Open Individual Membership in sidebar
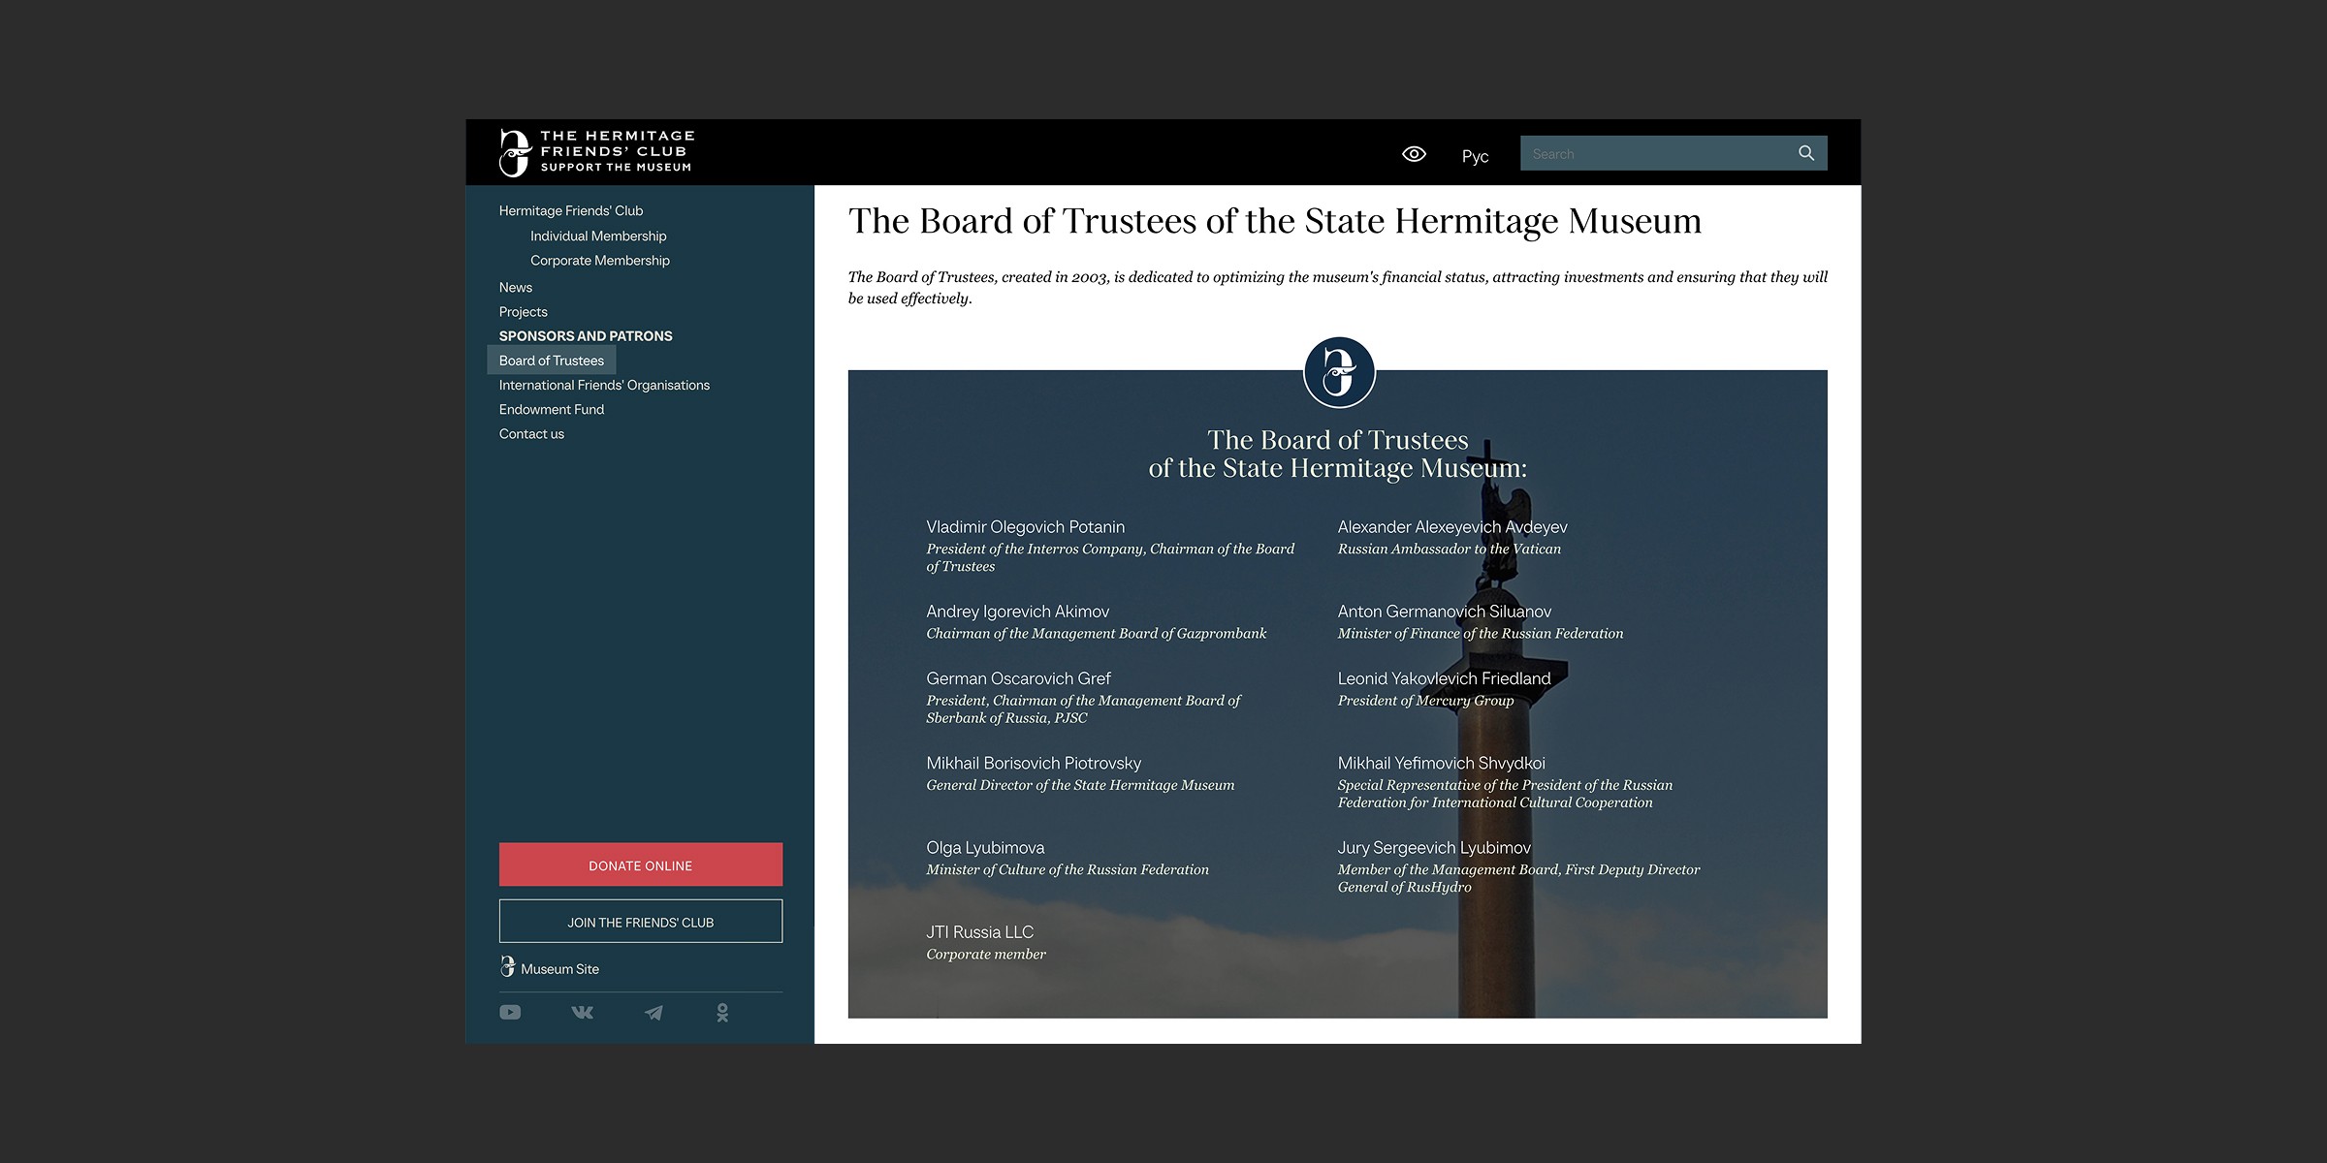This screenshot has height=1163, width=2327. point(598,236)
